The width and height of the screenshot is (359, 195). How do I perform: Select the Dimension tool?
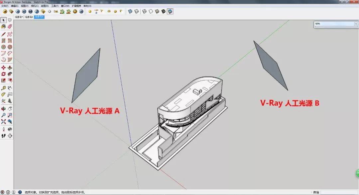pos(10,88)
